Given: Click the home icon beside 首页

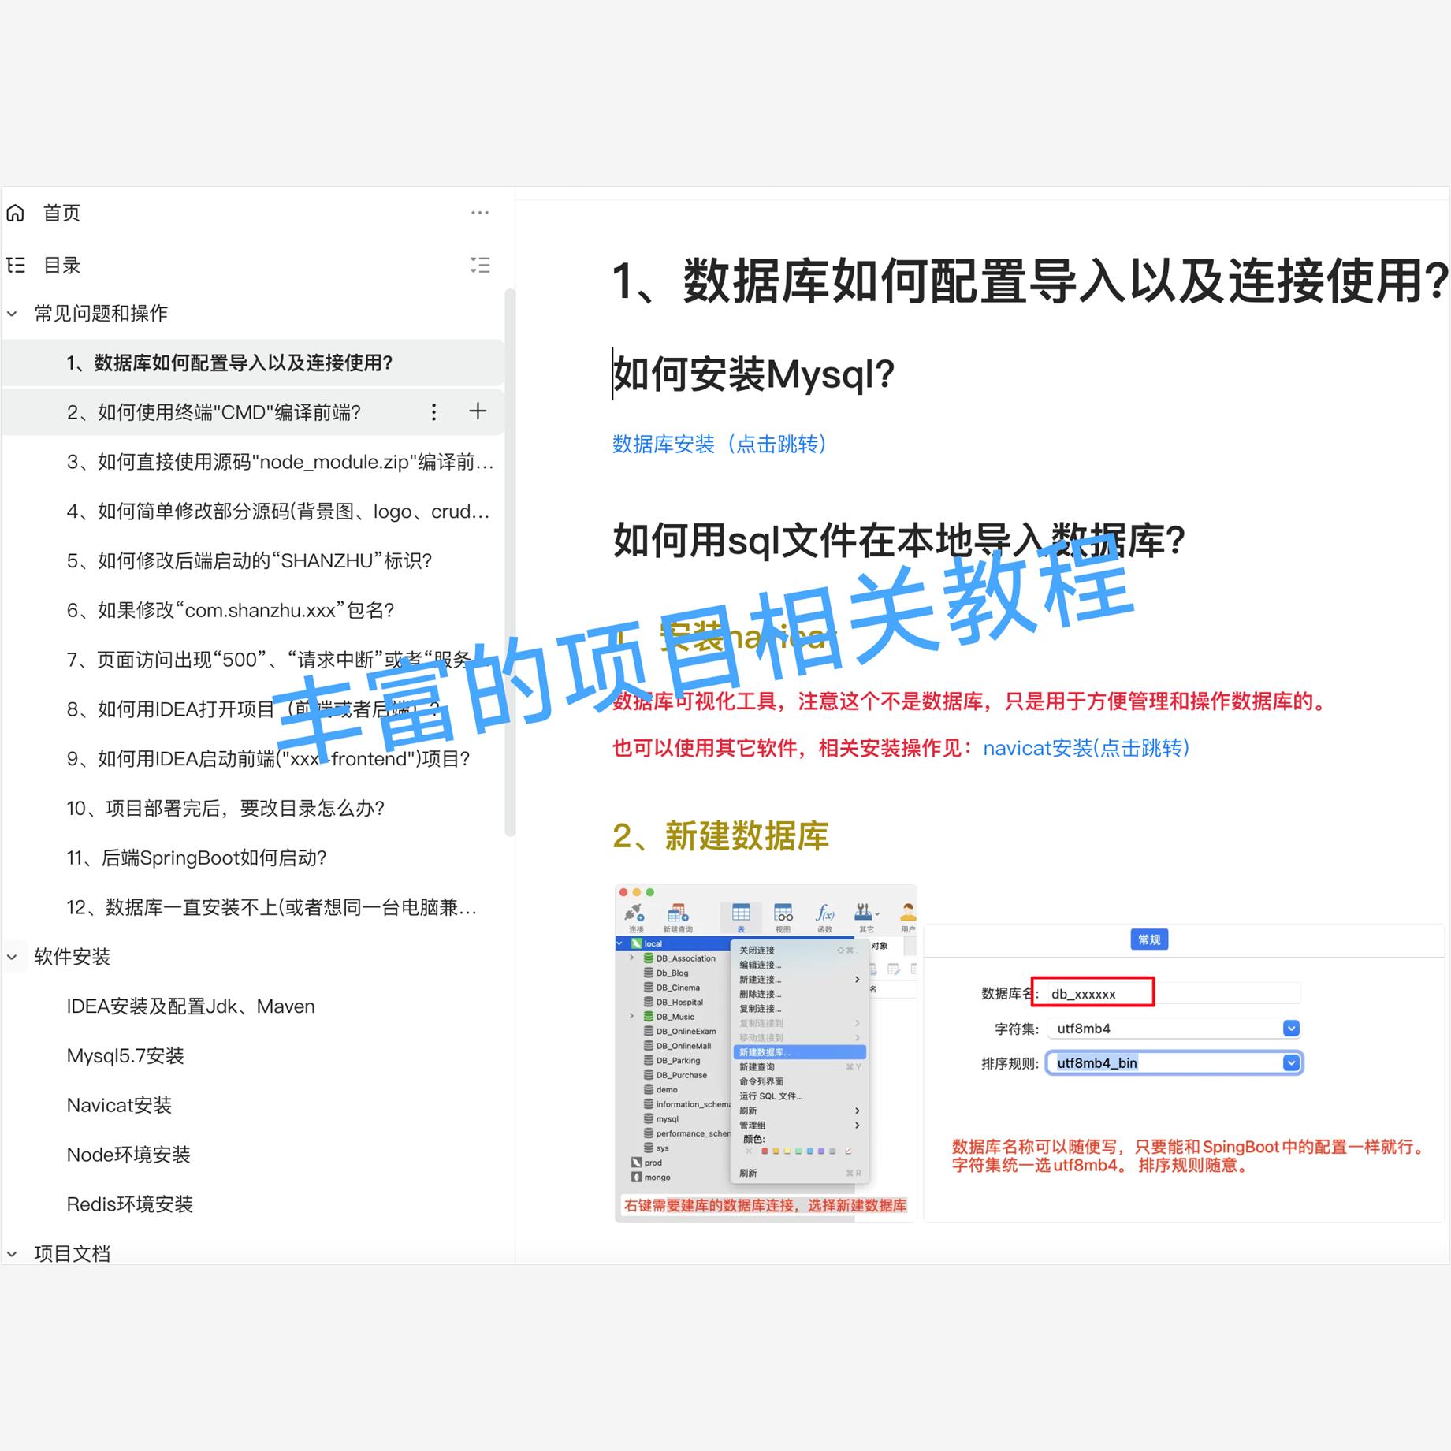Looking at the screenshot, I should point(16,213).
